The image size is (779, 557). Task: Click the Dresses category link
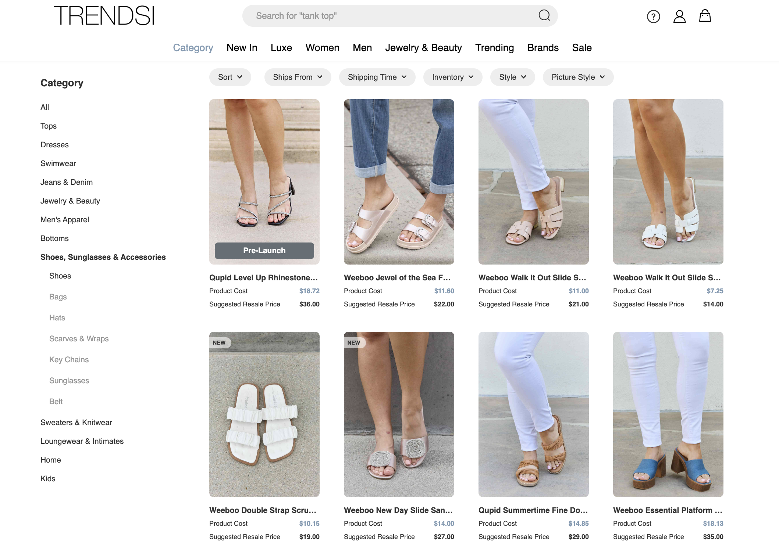[54, 144]
